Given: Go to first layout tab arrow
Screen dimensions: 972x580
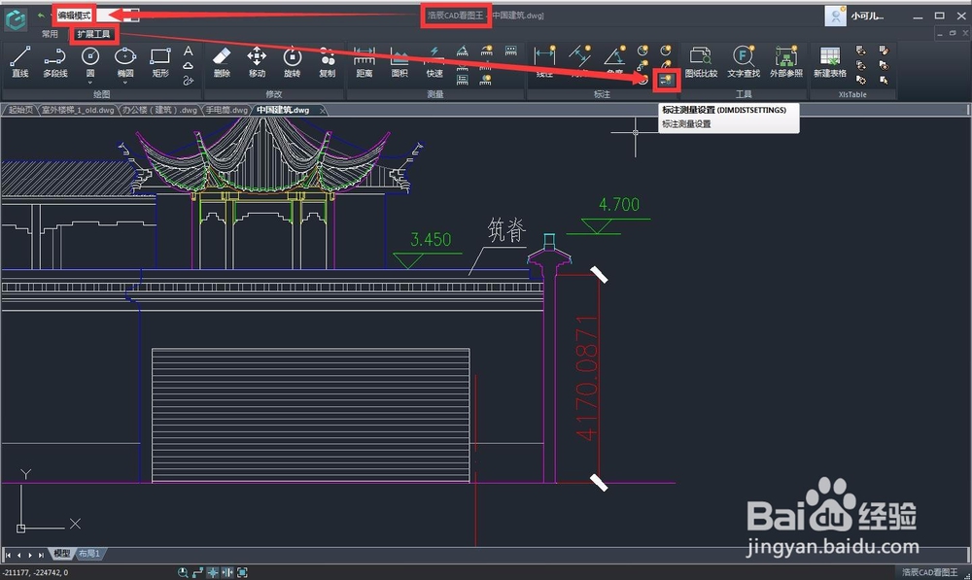Looking at the screenshot, I should point(8,555).
